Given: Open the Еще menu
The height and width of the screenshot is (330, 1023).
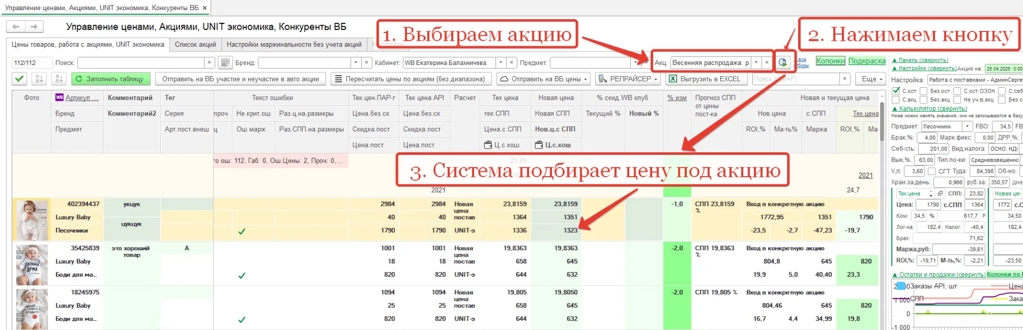Looking at the screenshot, I should 872,79.
